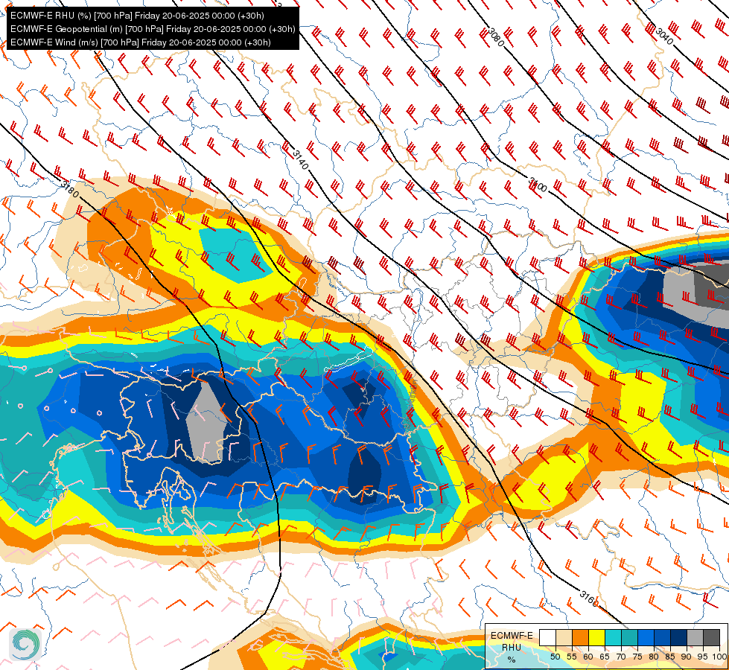
Task: Pick the teal 70–75% legend swatch
Action: pyautogui.click(x=629, y=637)
